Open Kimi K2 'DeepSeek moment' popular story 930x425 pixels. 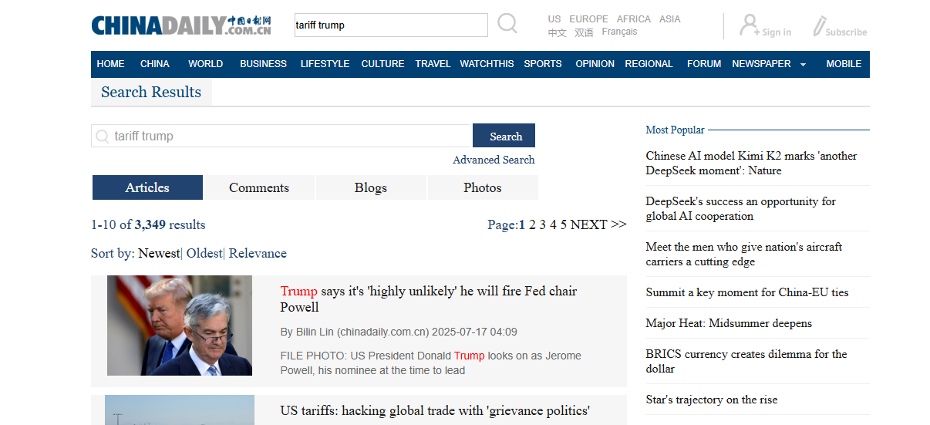click(x=751, y=163)
